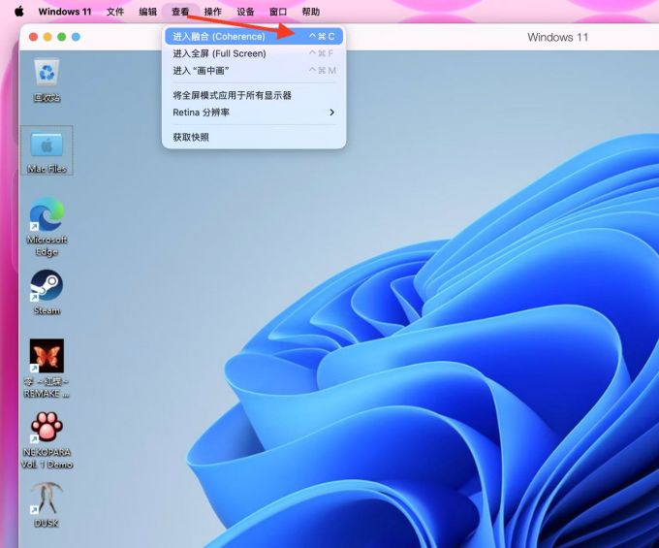The width and height of the screenshot is (659, 548).
Task: Open the 帮助 menu
Action: 311,12
